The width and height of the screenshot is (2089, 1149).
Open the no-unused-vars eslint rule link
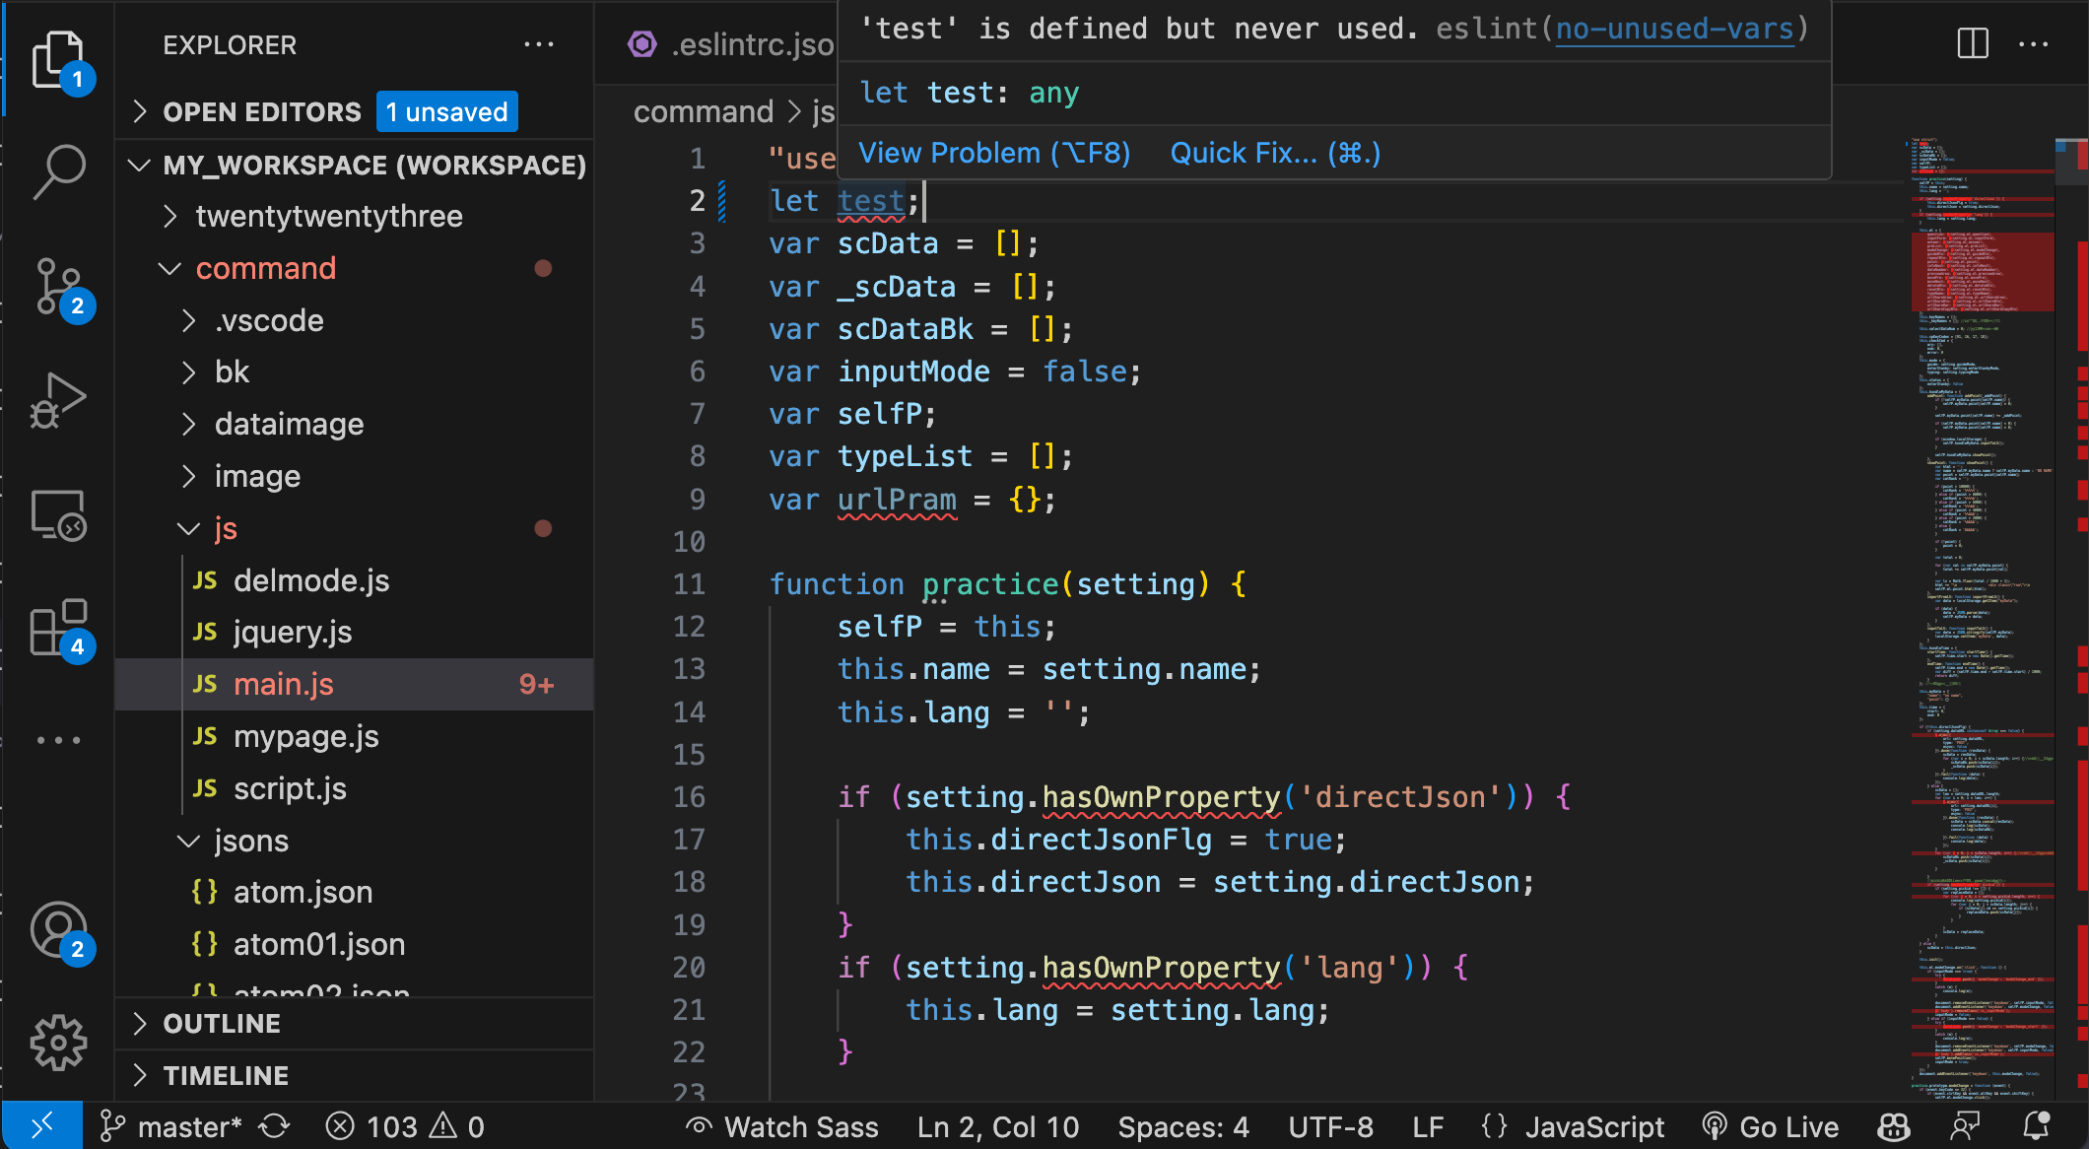pyautogui.click(x=1674, y=29)
